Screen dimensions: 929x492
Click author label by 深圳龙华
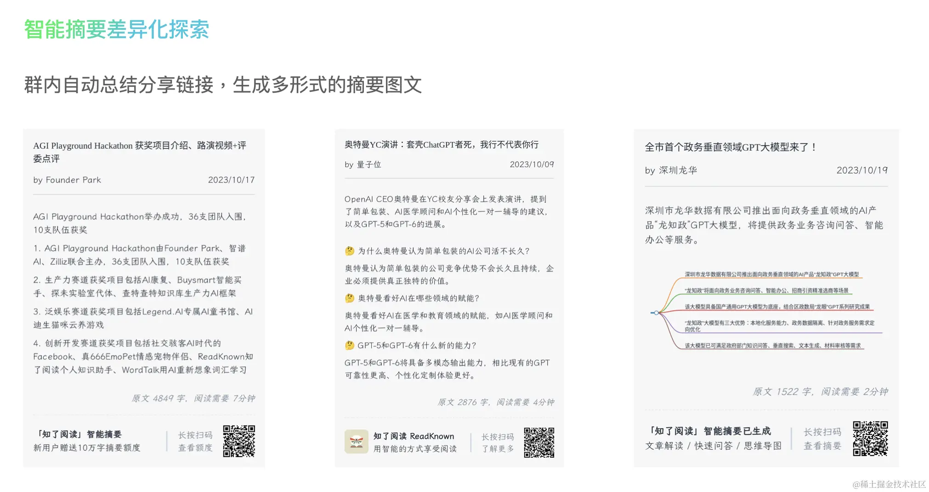click(671, 170)
